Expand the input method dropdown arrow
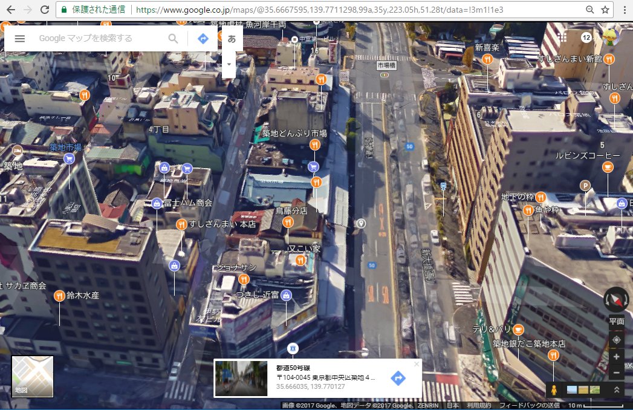Image resolution: width=633 pixels, height=410 pixels. pyautogui.click(x=229, y=64)
